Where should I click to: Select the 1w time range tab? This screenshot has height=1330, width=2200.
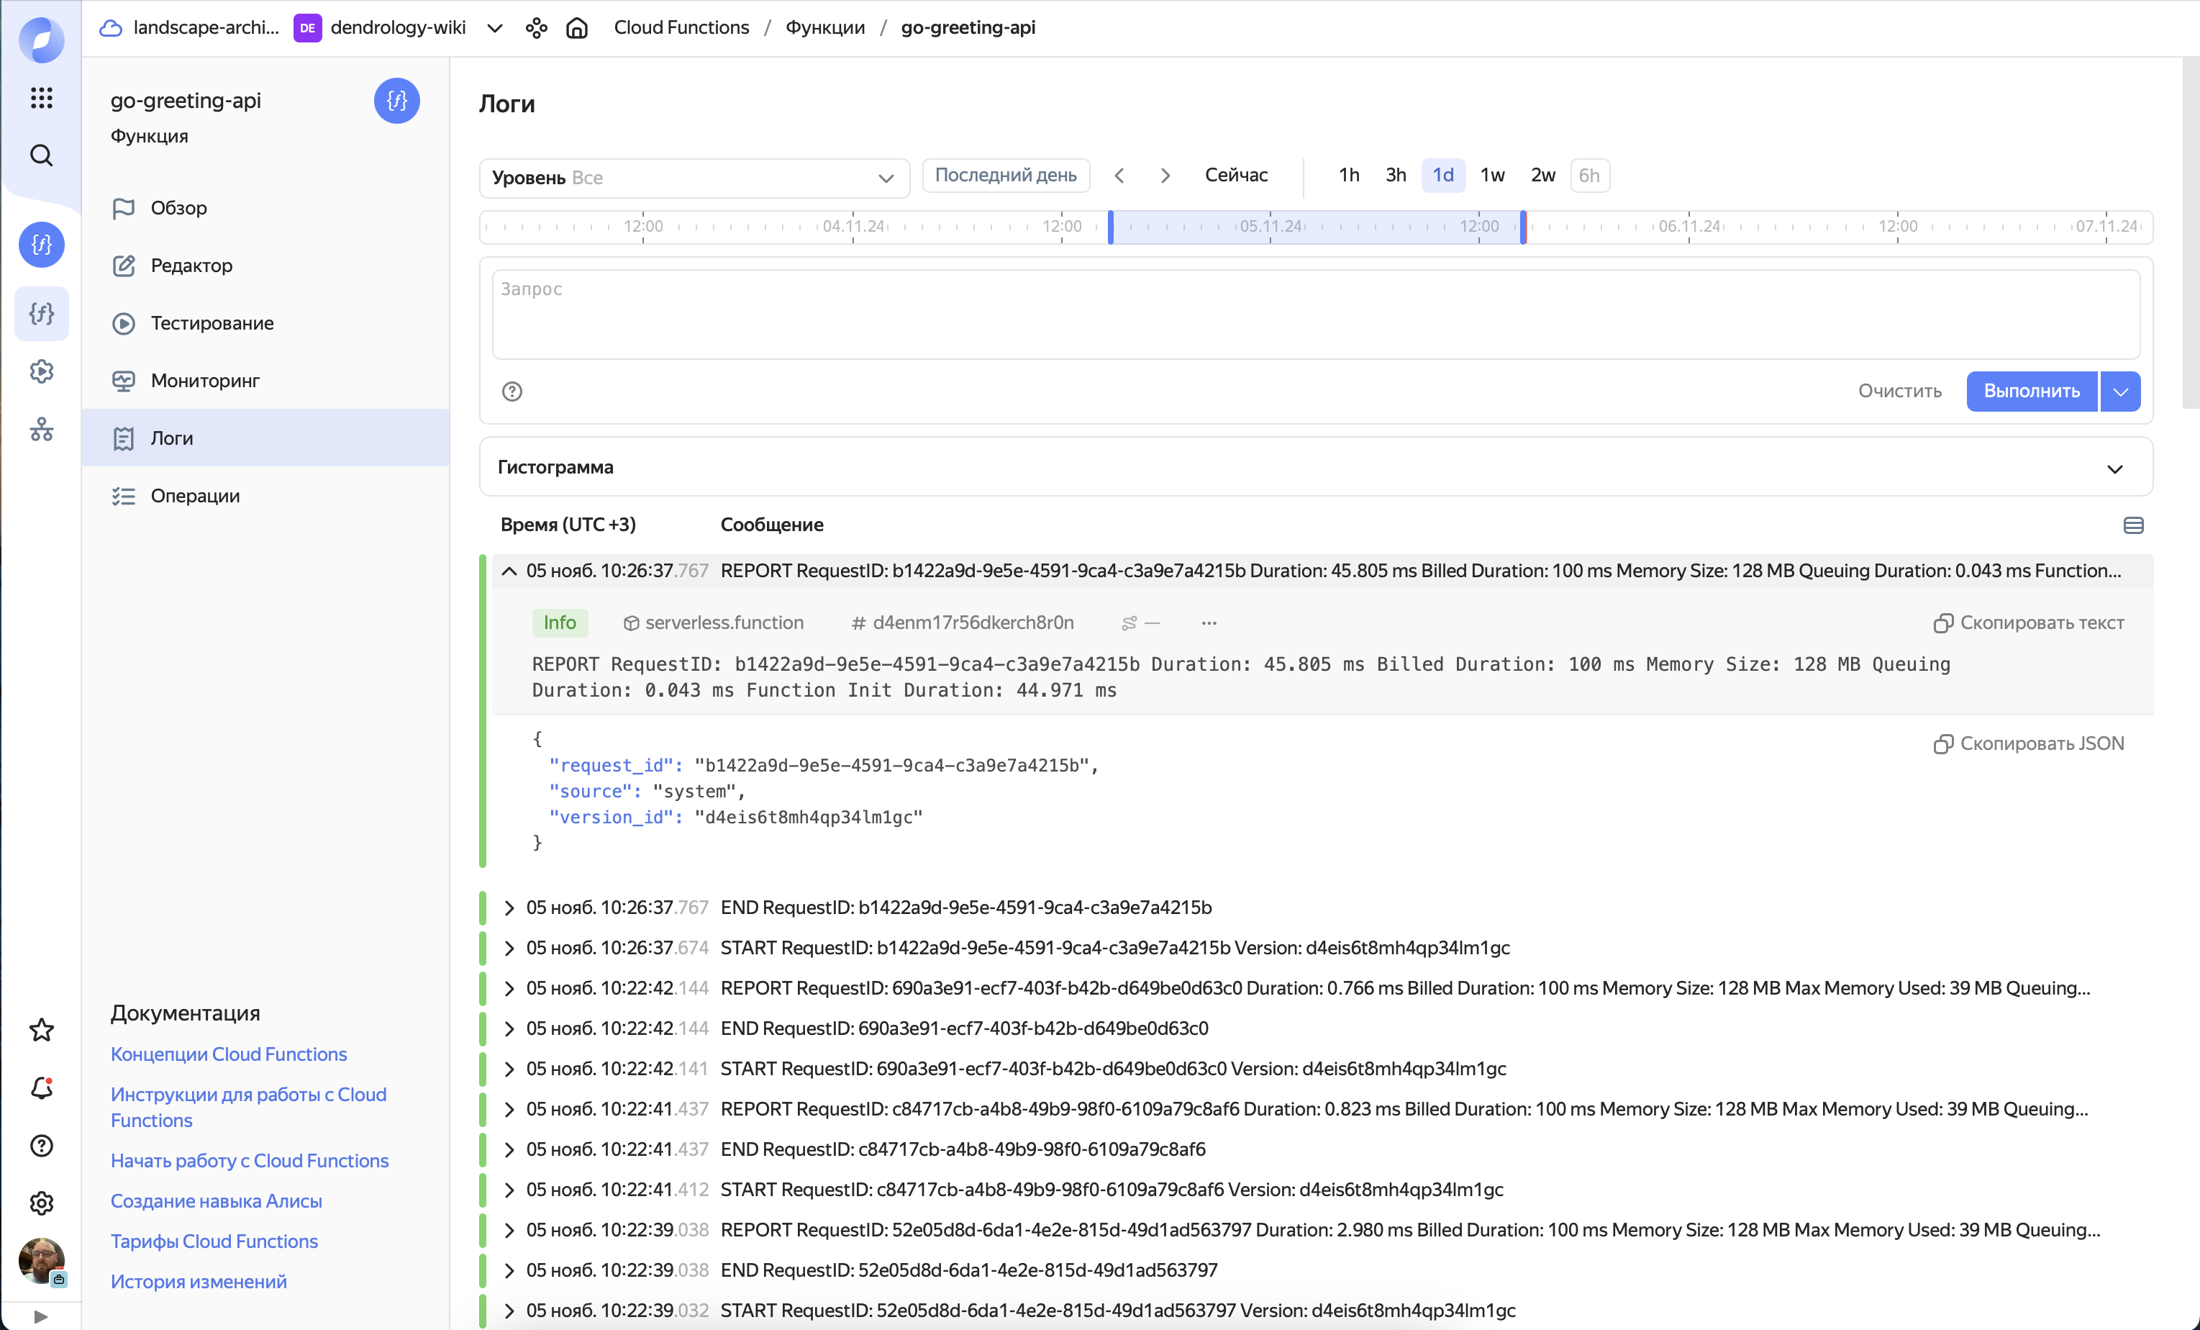point(1493,174)
